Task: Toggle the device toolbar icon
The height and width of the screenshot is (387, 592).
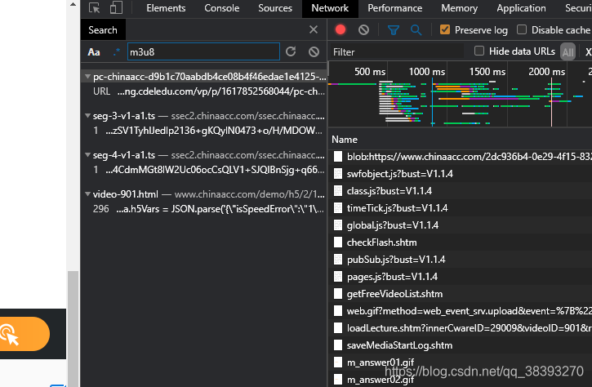Action: pyautogui.click(x=116, y=8)
